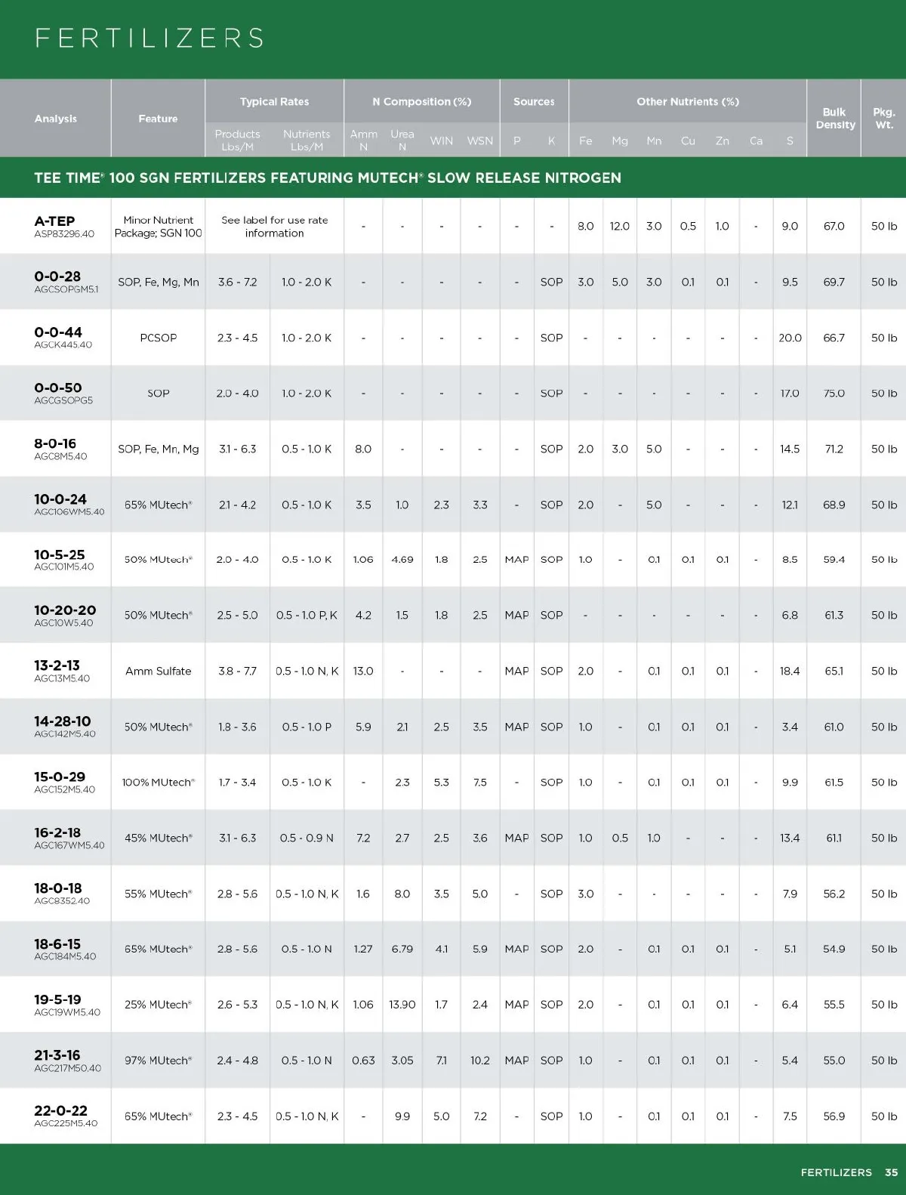Screen dimensions: 906x1195
Task: Select the 100% MUtech feature cell
Action: coord(158,783)
